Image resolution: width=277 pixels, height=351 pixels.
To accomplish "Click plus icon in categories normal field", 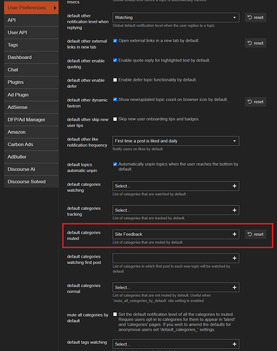I will pyautogui.click(x=234, y=287).
